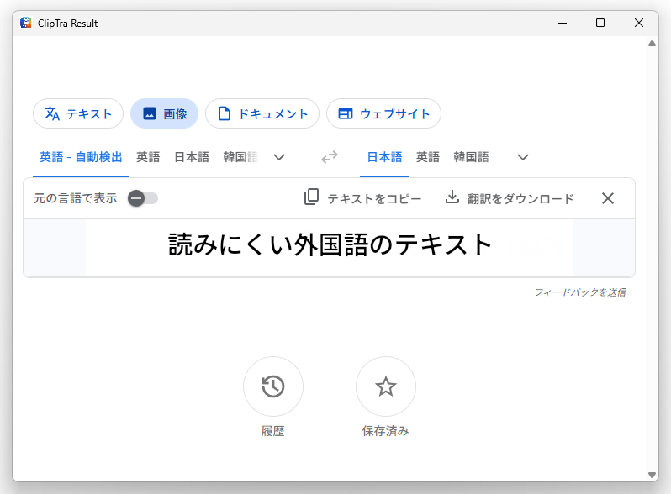Choose 韓国語 as the source language
The width and height of the screenshot is (671, 494).
coord(240,157)
